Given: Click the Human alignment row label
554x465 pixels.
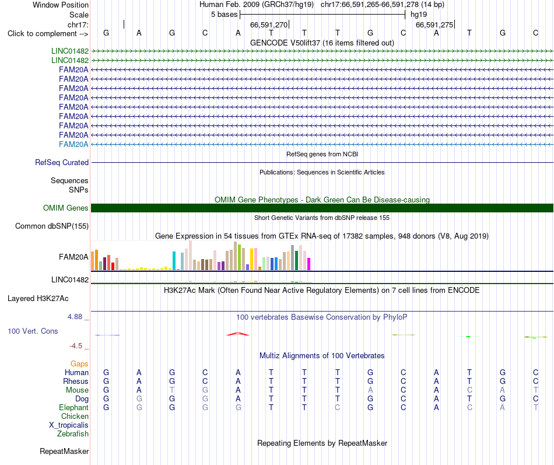Looking at the screenshot, I should 76,373.
